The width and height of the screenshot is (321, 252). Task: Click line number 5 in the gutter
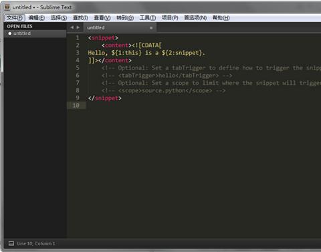click(x=78, y=68)
